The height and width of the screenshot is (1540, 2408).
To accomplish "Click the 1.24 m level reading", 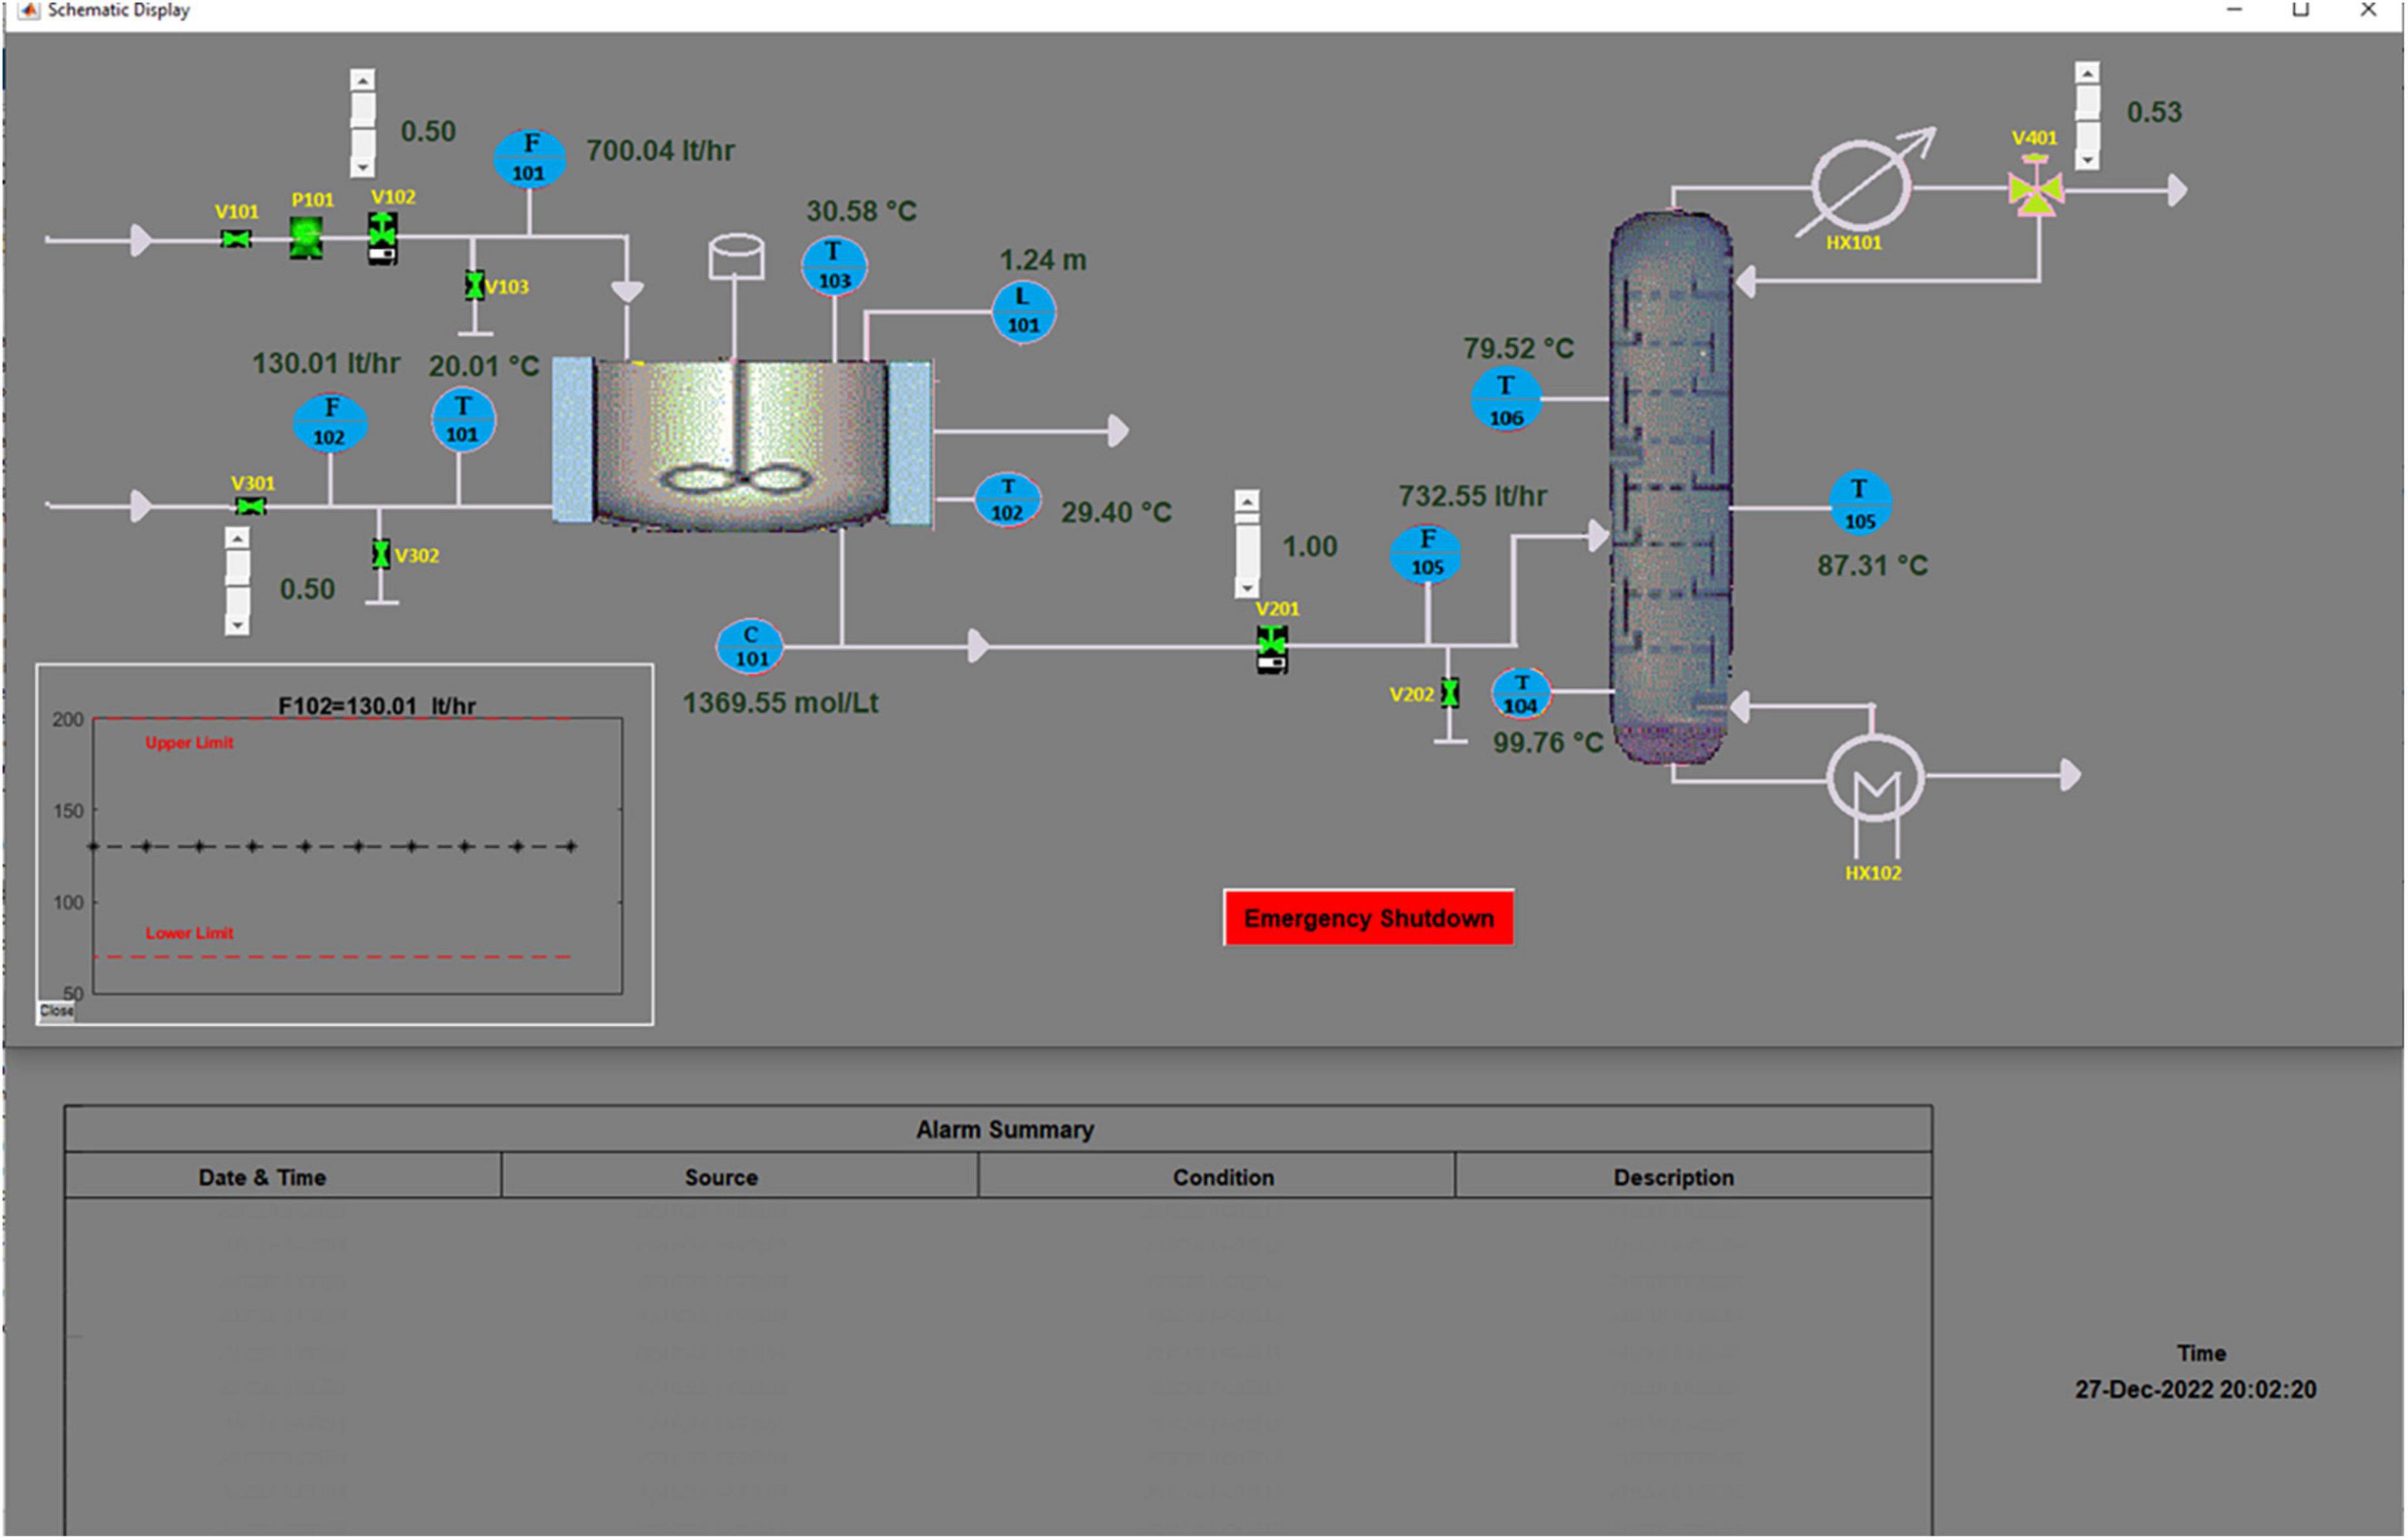I will click(x=1043, y=260).
